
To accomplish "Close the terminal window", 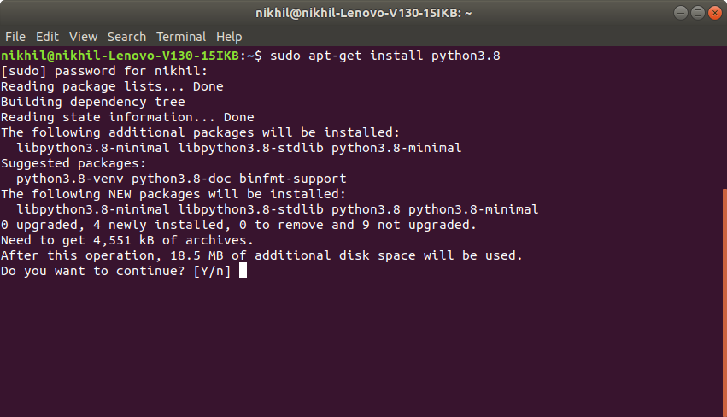I will click(715, 13).
